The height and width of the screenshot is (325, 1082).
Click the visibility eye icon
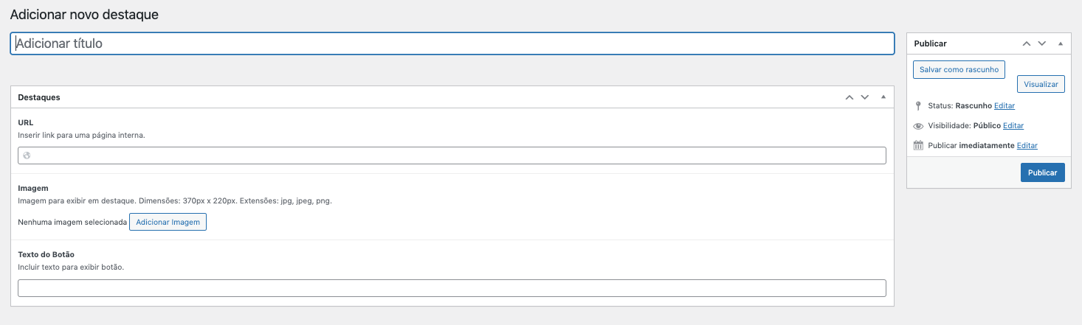(x=918, y=126)
